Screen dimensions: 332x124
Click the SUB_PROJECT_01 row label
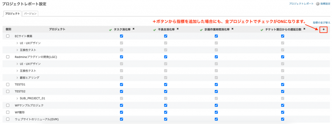coord(32,98)
